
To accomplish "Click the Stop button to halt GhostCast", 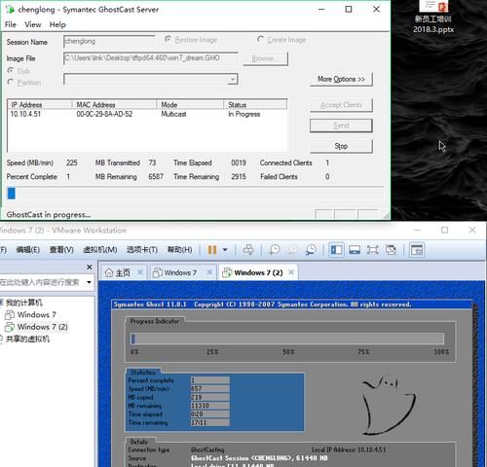I will tap(341, 146).
